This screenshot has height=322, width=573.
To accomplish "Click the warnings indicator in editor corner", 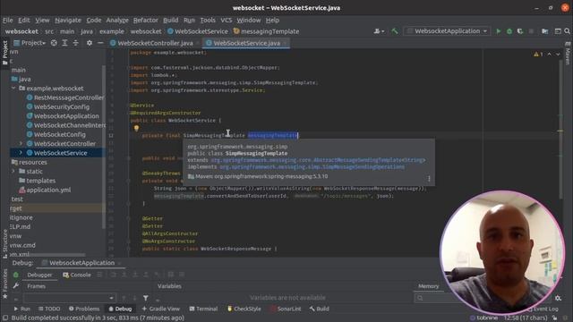I will [538, 54].
